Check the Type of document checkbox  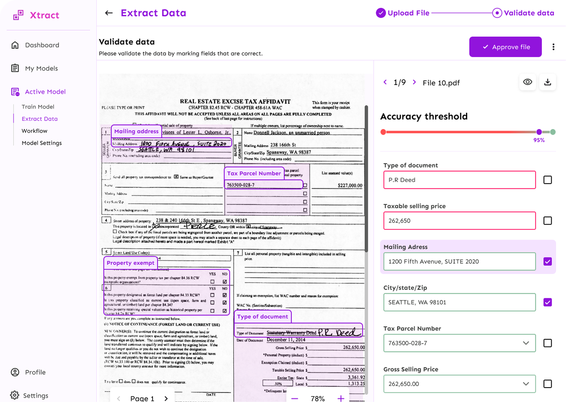(547, 180)
